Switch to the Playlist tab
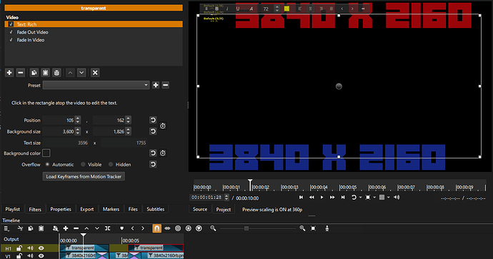 point(13,209)
